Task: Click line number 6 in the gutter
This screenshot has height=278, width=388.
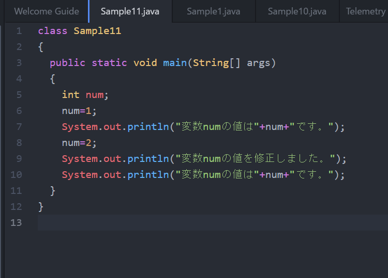Action: click(x=19, y=111)
